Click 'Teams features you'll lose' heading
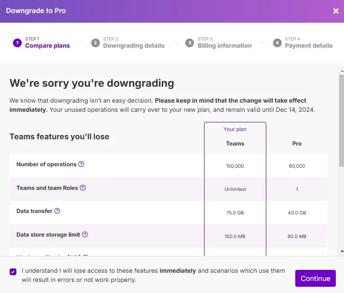Screen dimensions: 344x293 59,136
